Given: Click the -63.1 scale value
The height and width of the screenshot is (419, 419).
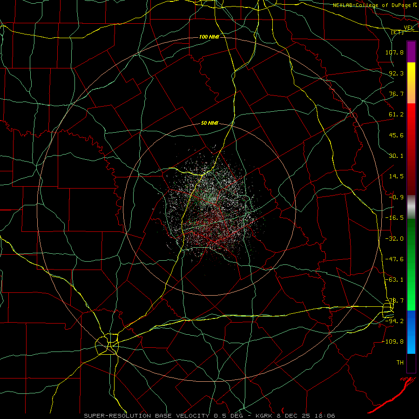Looking at the screenshot, I should click(x=394, y=280).
